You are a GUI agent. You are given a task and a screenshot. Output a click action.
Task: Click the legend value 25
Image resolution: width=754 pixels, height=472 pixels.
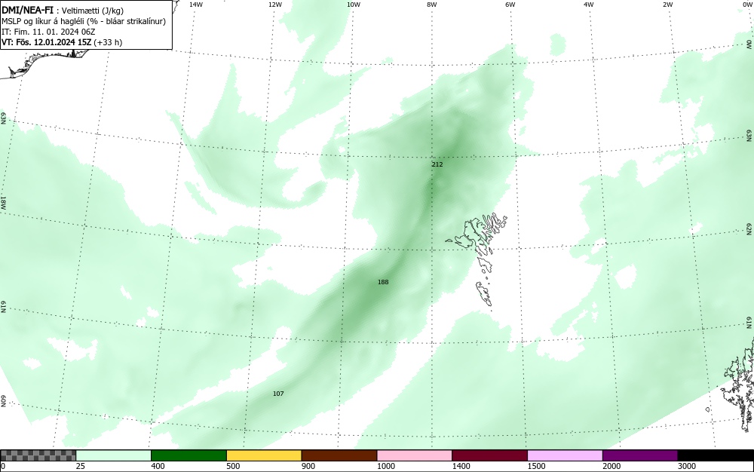point(81,466)
